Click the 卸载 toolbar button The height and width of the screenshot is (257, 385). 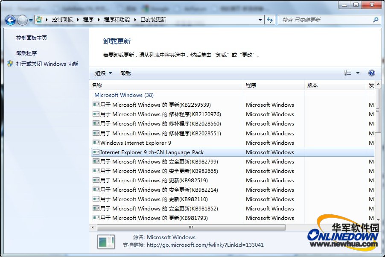(x=125, y=73)
